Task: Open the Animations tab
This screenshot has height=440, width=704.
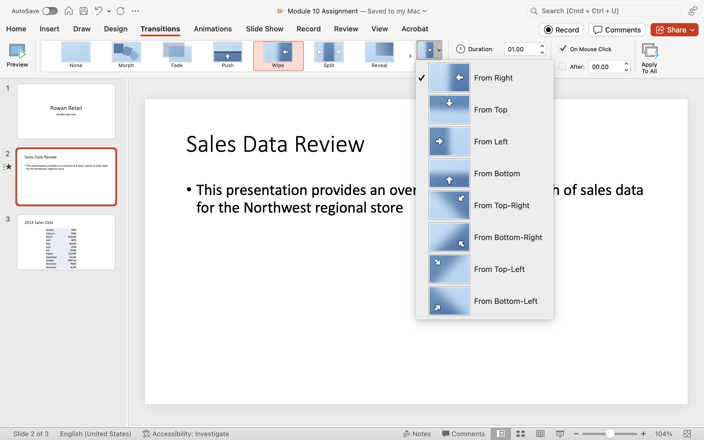Action: click(213, 29)
